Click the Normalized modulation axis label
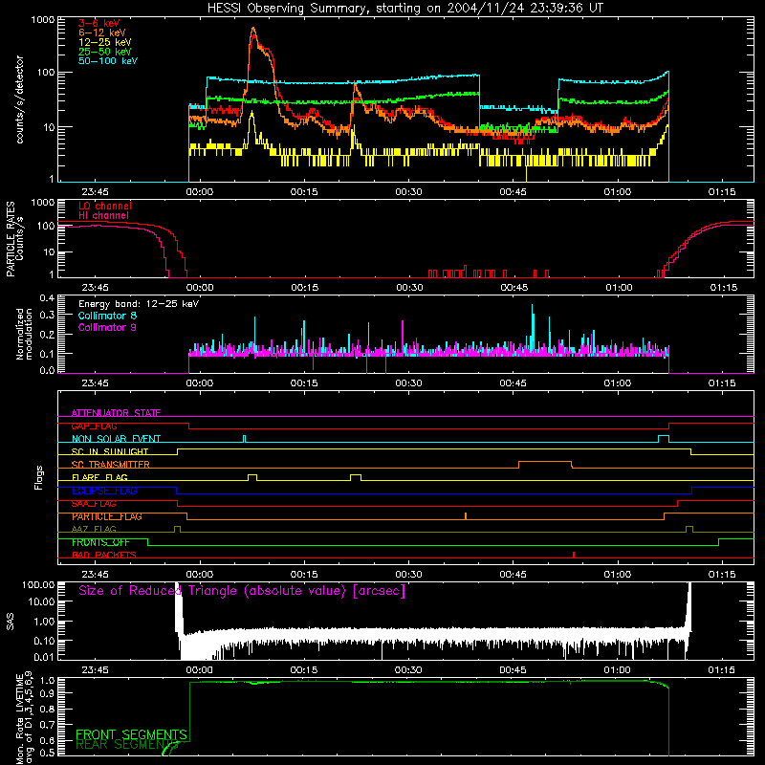Viewport: 765px width, 765px height. [x=25, y=334]
